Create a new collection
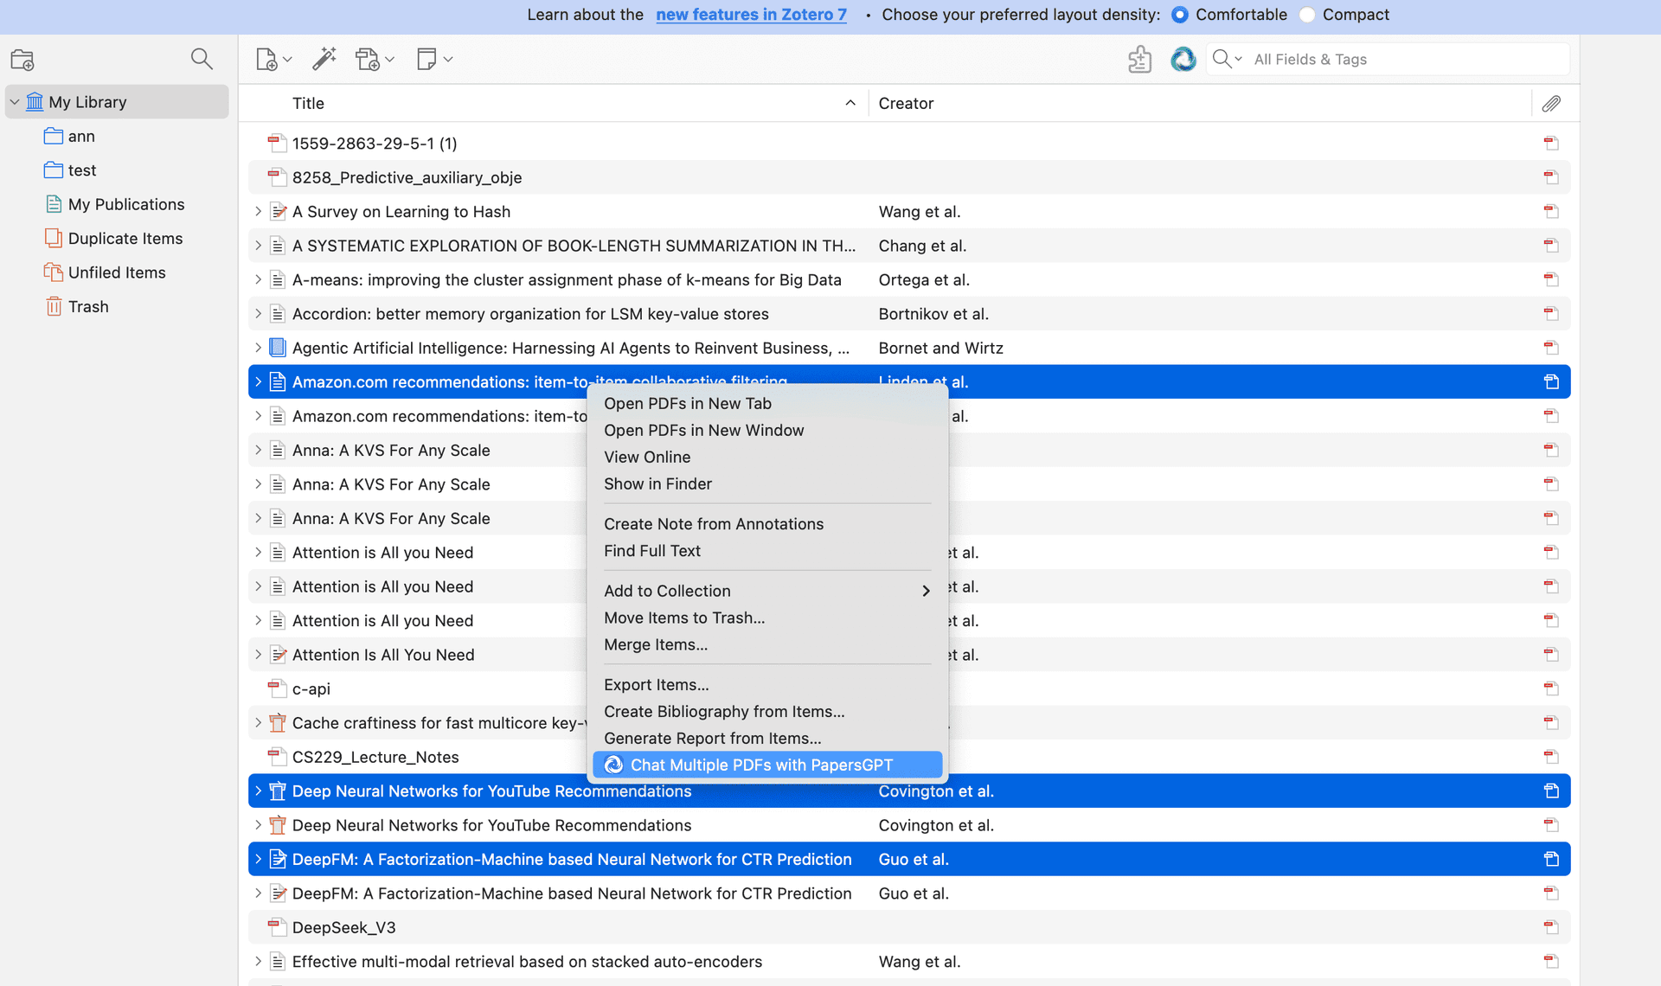The width and height of the screenshot is (1661, 986). [22, 59]
